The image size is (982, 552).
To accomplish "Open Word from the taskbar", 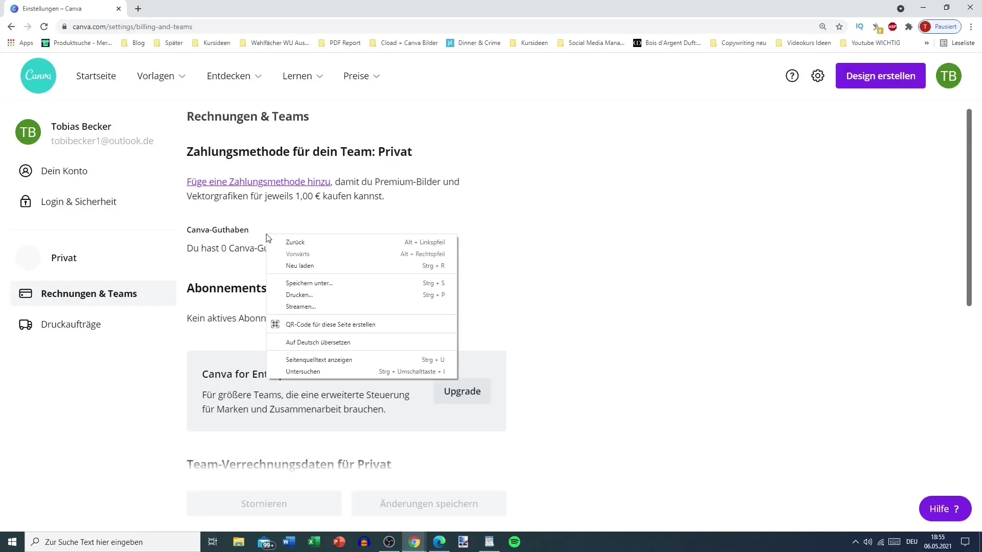I will 289,542.
